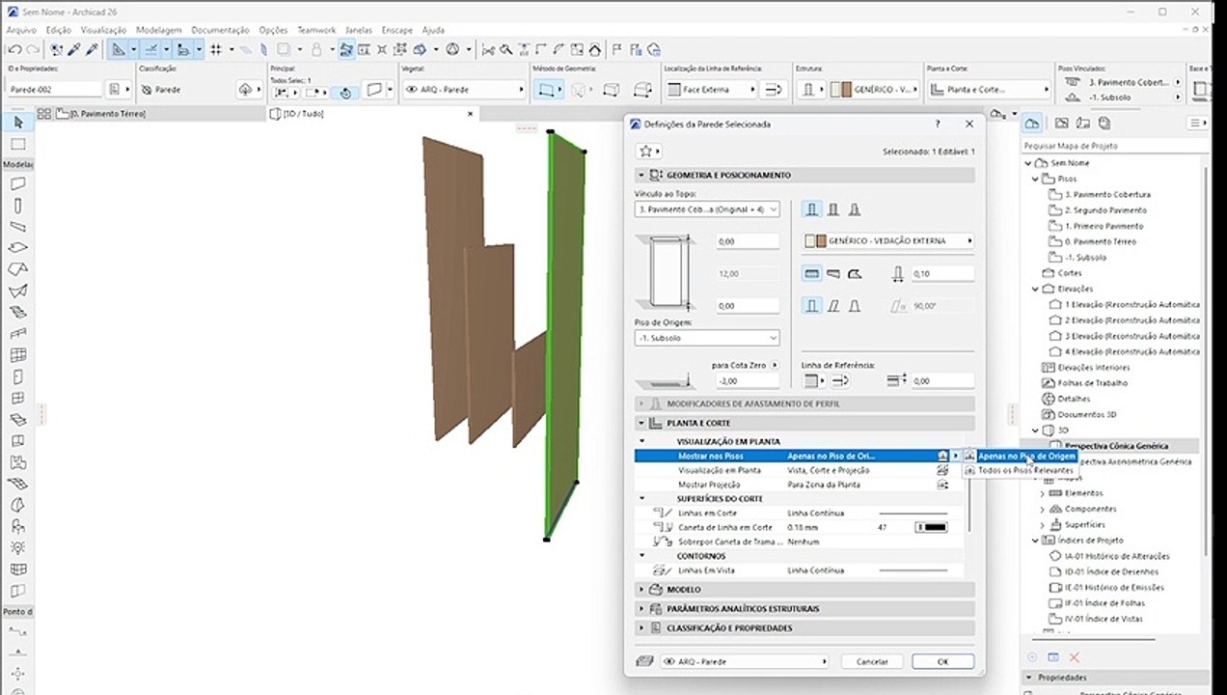Choose the straight wall geometry method
The image size is (1227, 695).
tap(811, 274)
